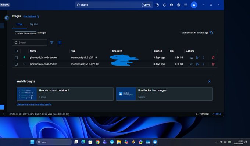This screenshot has width=250, height=146.
Task: Open View more in the Learning center
Action: click(34, 105)
